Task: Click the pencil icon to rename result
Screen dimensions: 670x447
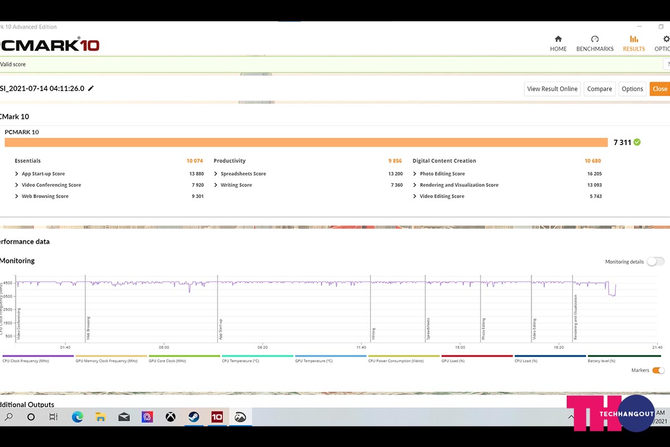Action: (91, 88)
